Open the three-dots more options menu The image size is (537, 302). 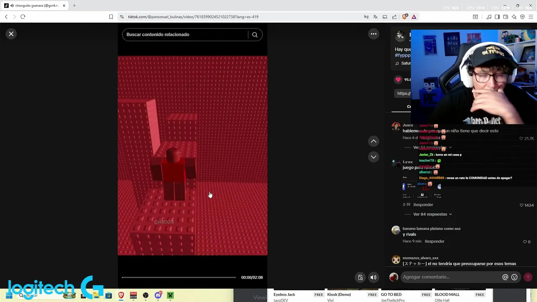click(x=373, y=34)
